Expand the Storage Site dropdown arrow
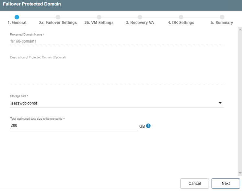Viewport: 242px width, 191px height. tap(220, 103)
